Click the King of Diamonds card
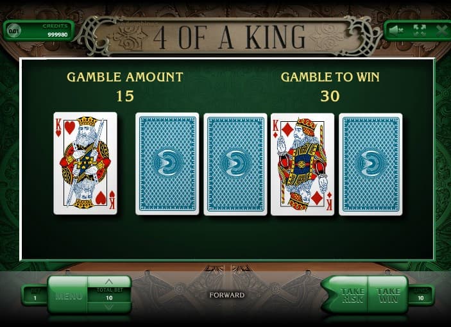 [302, 164]
